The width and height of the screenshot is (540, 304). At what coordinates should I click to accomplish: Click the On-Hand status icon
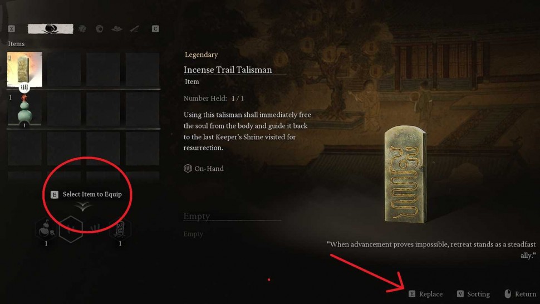(x=188, y=168)
